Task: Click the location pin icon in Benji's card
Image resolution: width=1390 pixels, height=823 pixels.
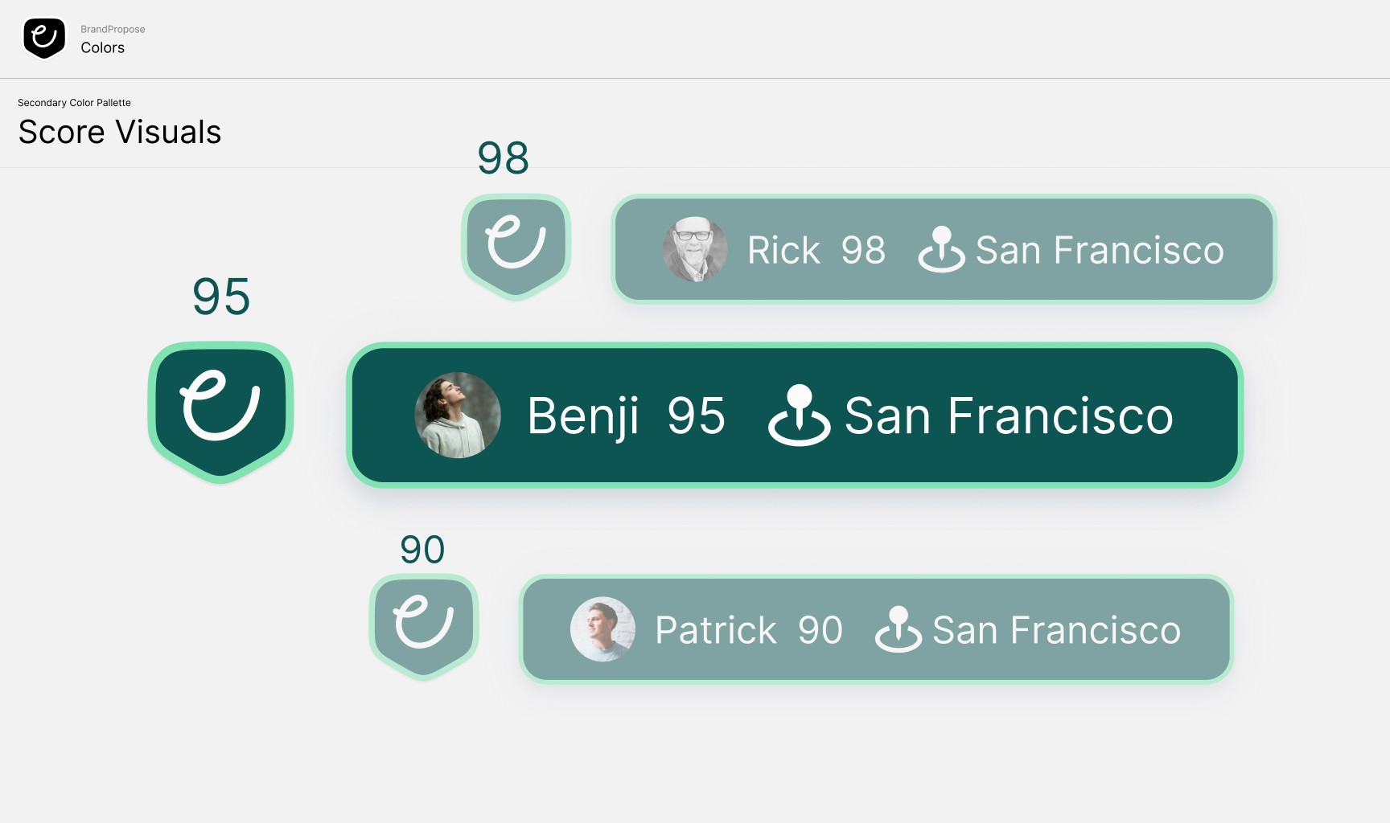Action: (x=799, y=415)
